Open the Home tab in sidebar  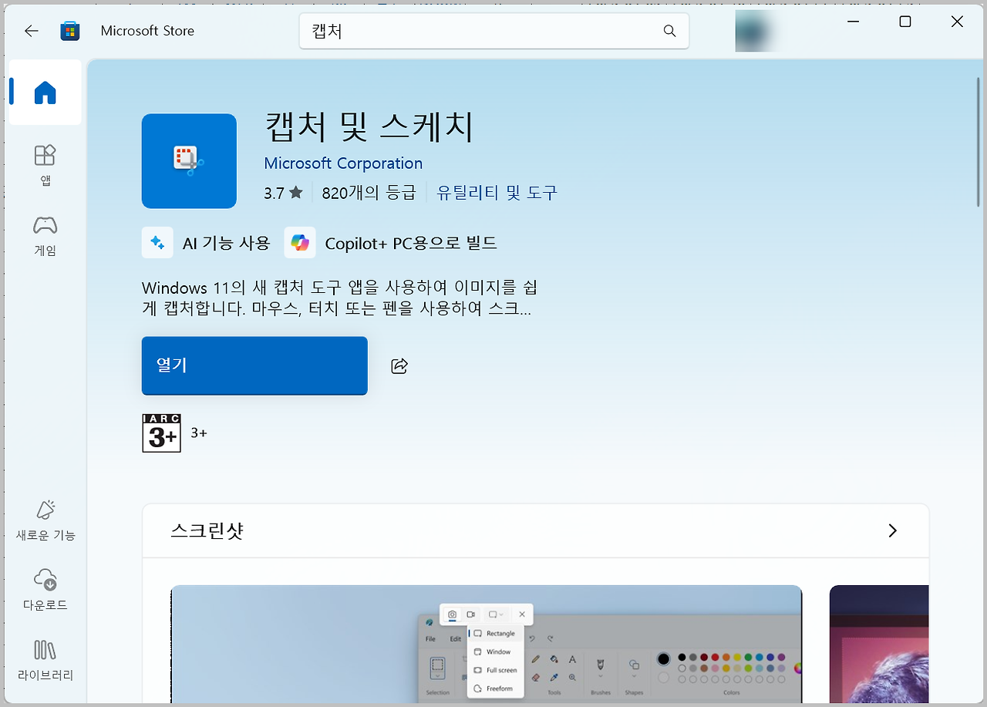(x=45, y=93)
